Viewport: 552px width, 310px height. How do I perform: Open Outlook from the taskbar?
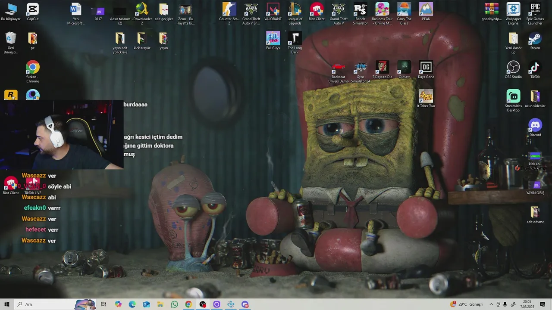coord(146,304)
